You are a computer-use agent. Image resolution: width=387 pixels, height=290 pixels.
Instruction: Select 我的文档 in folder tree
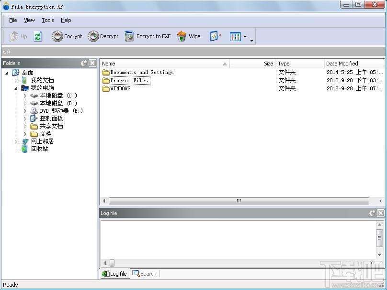tap(42, 80)
